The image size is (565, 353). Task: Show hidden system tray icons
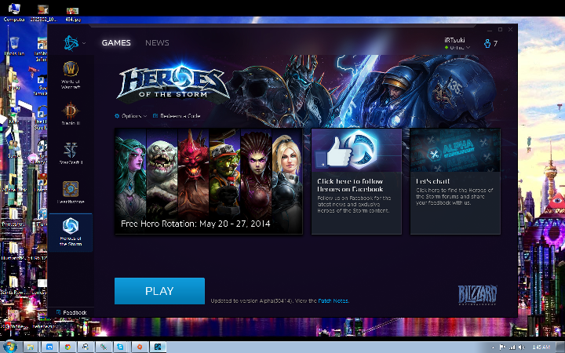coord(494,348)
